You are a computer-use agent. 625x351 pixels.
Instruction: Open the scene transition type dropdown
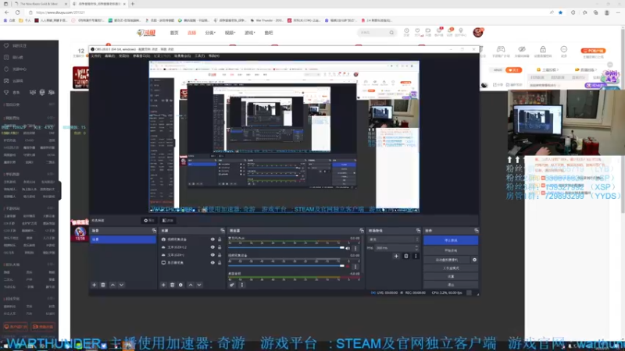coord(394,239)
